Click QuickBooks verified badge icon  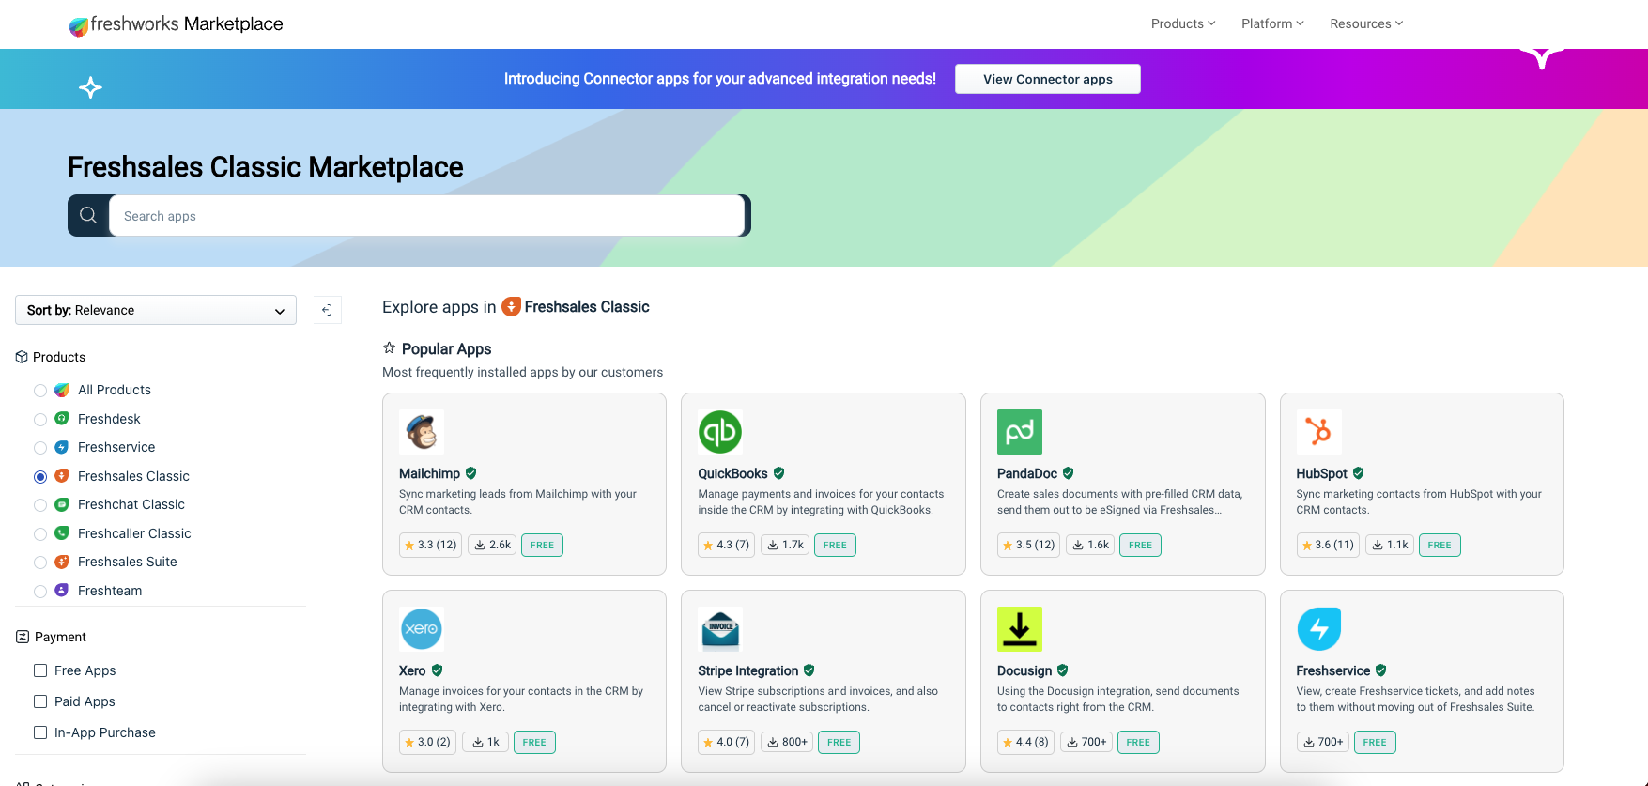pyautogui.click(x=779, y=473)
